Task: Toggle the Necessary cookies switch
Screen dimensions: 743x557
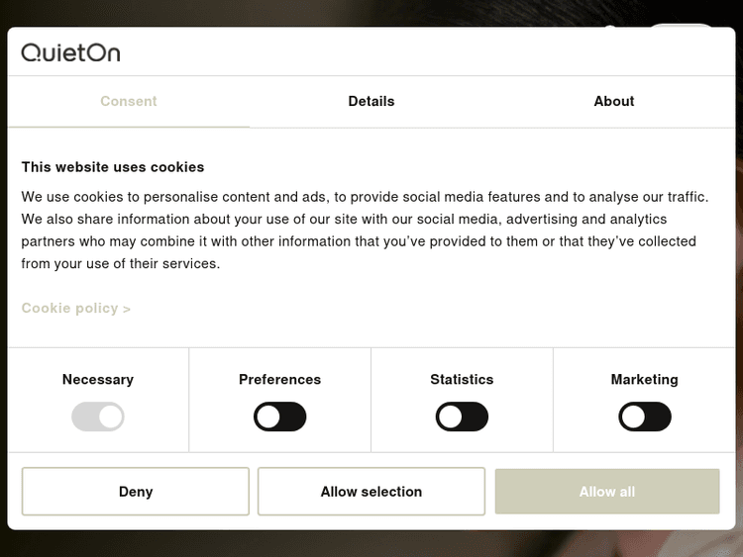Action: pos(98,417)
